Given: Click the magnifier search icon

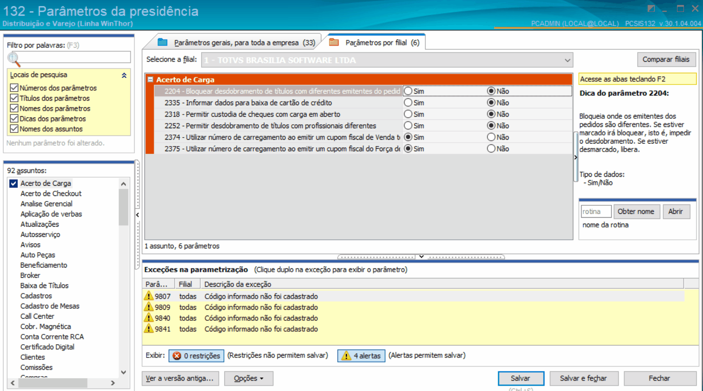Looking at the screenshot, I should tap(14, 59).
